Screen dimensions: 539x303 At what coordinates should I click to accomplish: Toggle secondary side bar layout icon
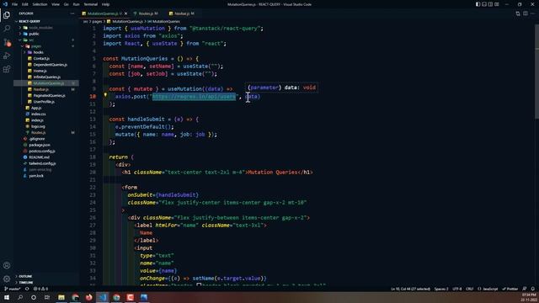click(x=490, y=4)
